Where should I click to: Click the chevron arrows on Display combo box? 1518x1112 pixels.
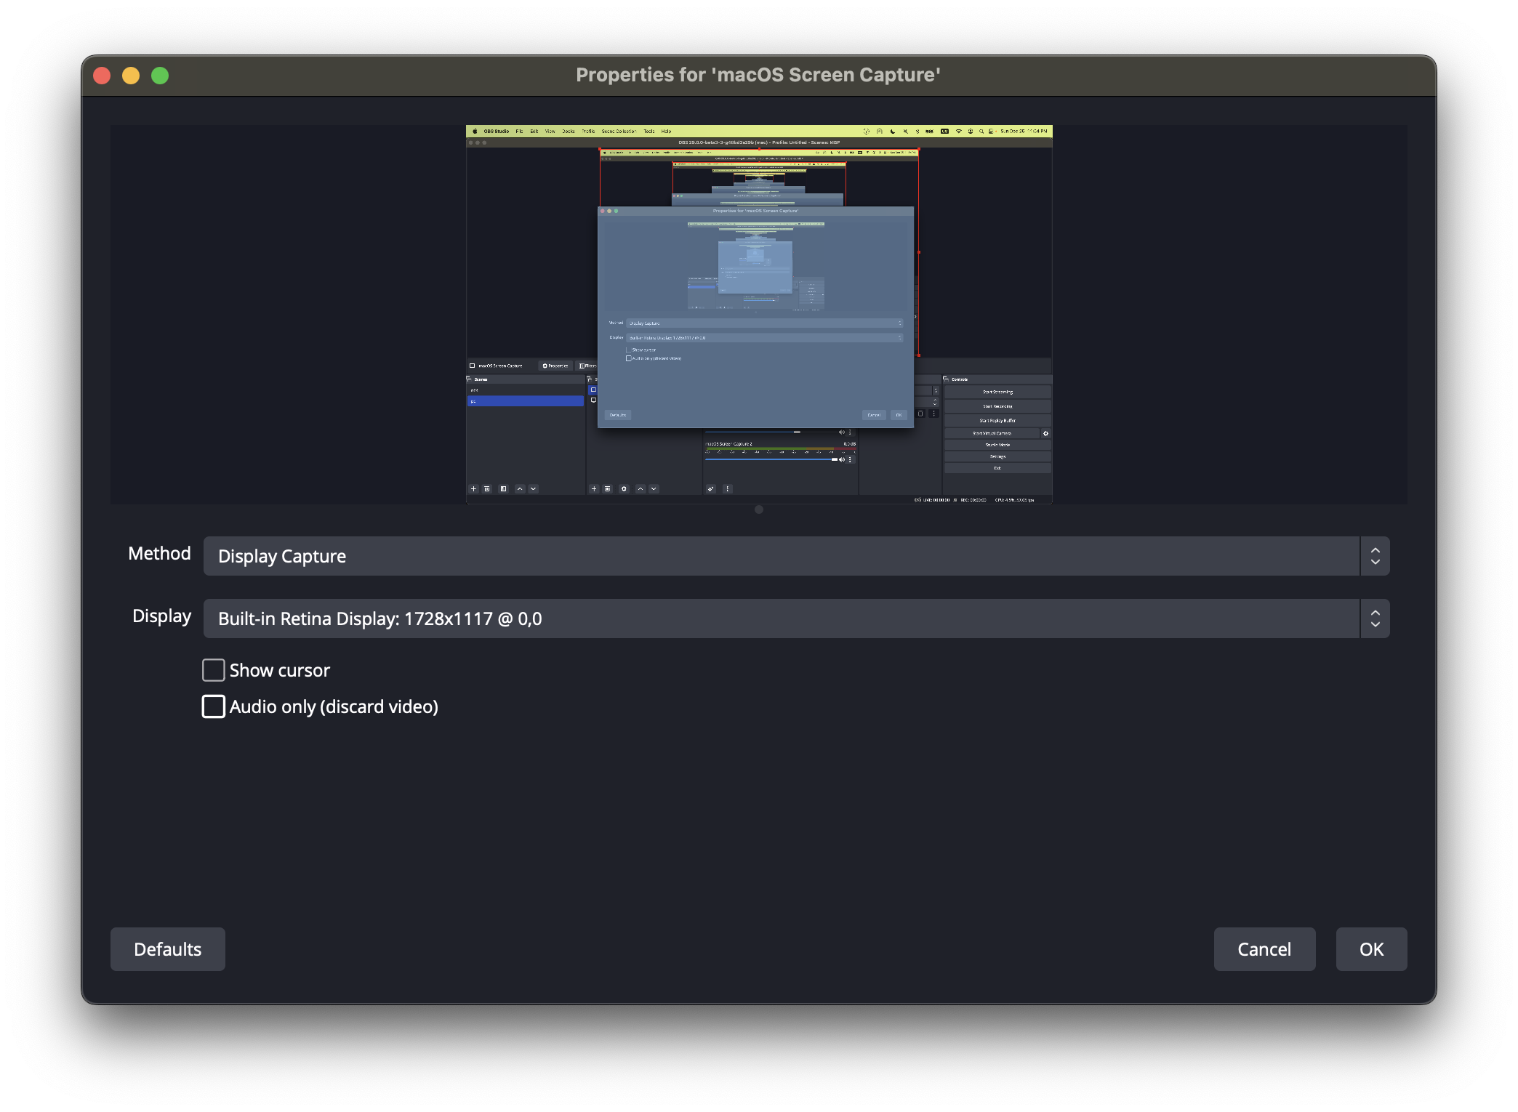coord(1375,619)
